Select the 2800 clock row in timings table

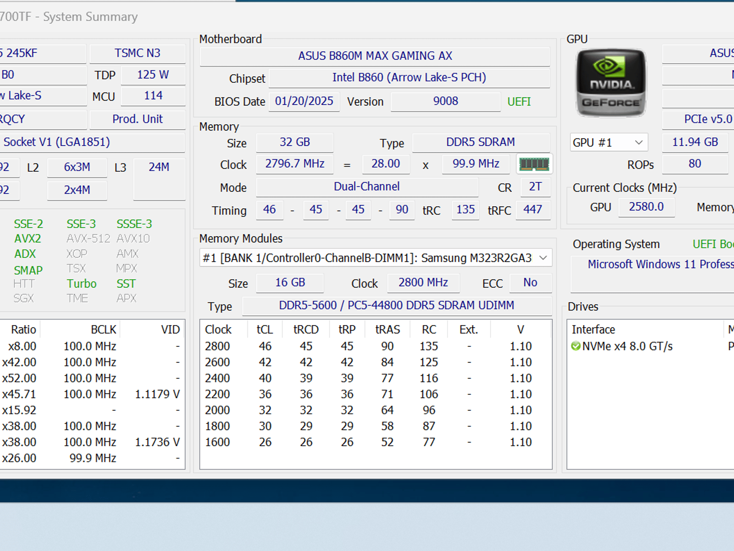(376, 346)
